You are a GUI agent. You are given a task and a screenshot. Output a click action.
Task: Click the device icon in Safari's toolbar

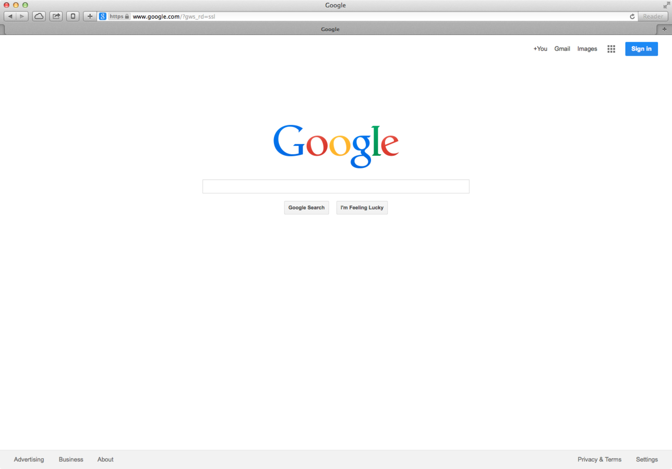[73, 16]
